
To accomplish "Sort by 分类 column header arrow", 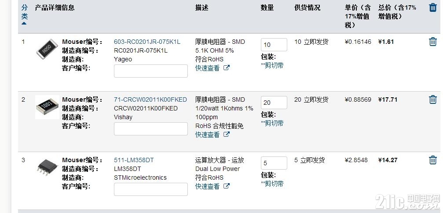I will click(24, 23).
